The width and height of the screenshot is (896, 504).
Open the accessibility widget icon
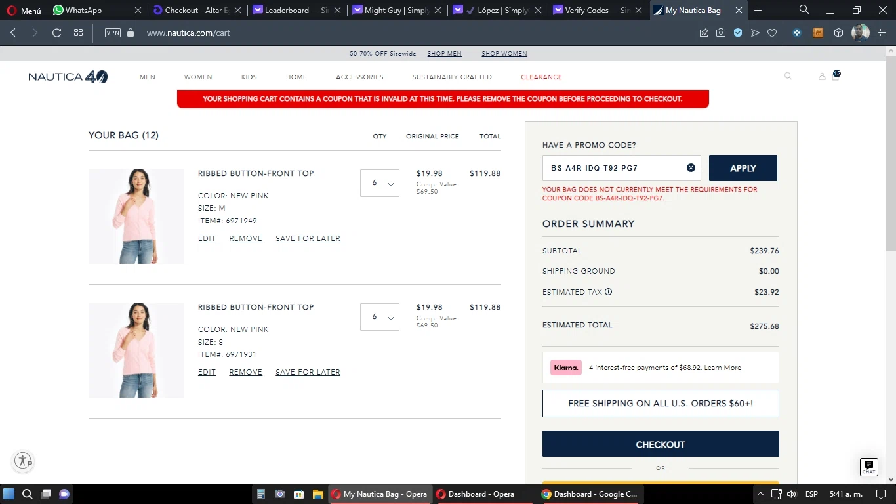pyautogui.click(x=24, y=461)
